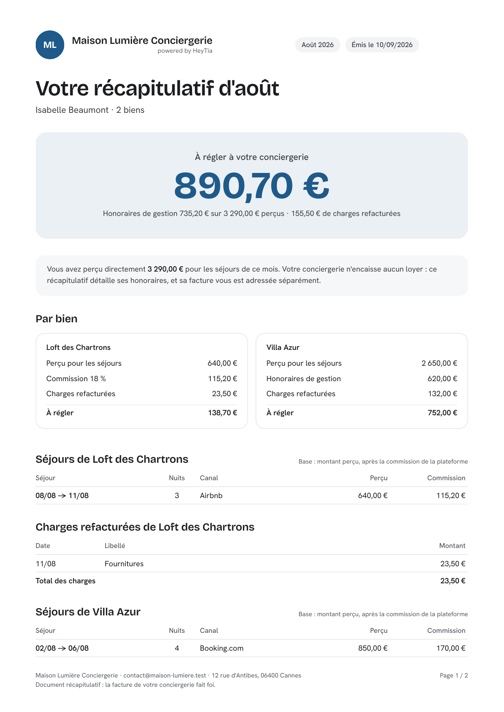This screenshot has height=712, width=504.
Task: Click Villa Azur stay commission 170,00 €
Action: [451, 648]
